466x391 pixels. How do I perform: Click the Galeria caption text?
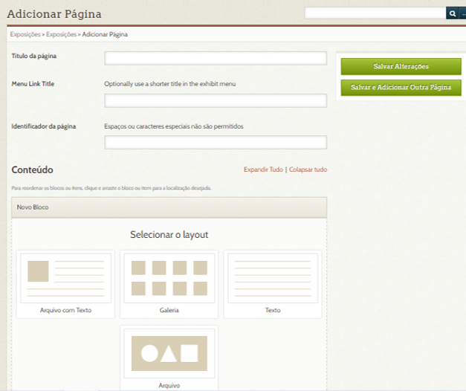[169, 310]
